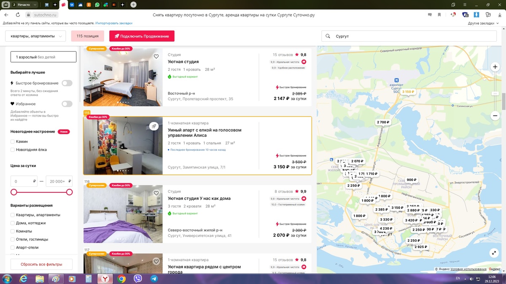
Task: Go back with the browser back arrow
Action: (7, 15)
